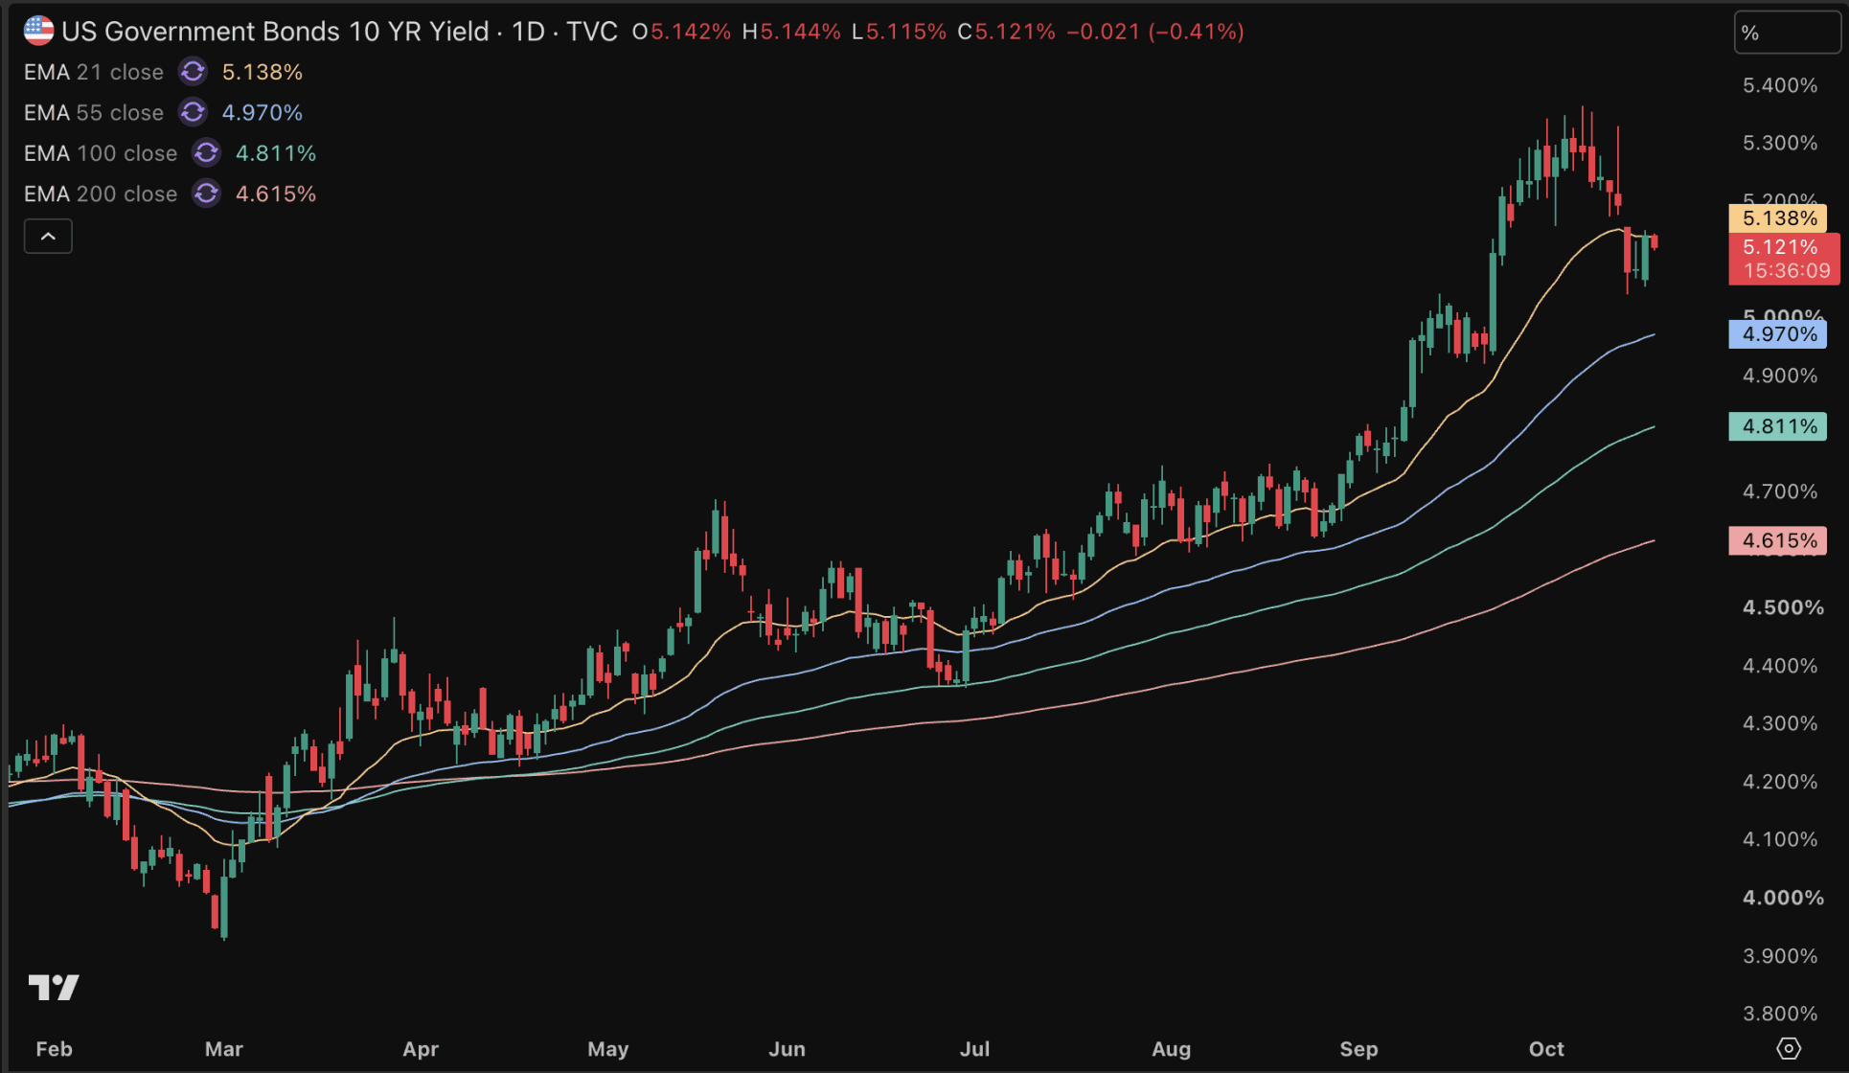Select EMA 21 close indicator label
This screenshot has width=1849, height=1073.
pos(94,72)
